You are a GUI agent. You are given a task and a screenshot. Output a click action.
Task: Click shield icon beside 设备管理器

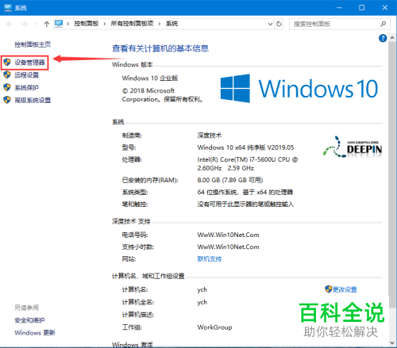[7, 63]
